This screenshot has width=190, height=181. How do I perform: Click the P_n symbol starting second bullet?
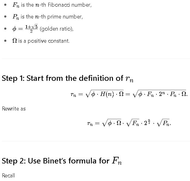point(16,17)
